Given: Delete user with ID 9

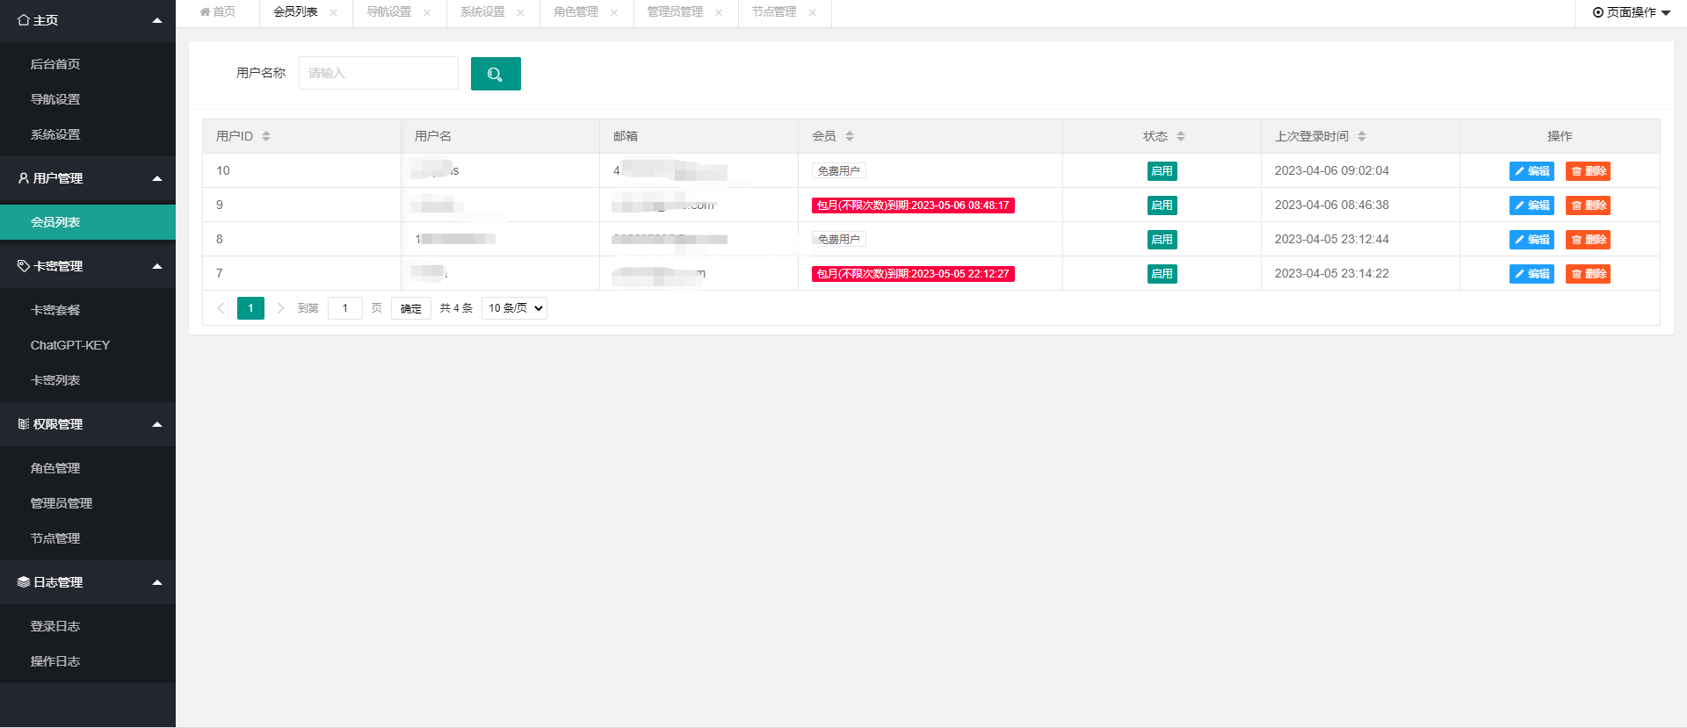Looking at the screenshot, I should (1588, 205).
